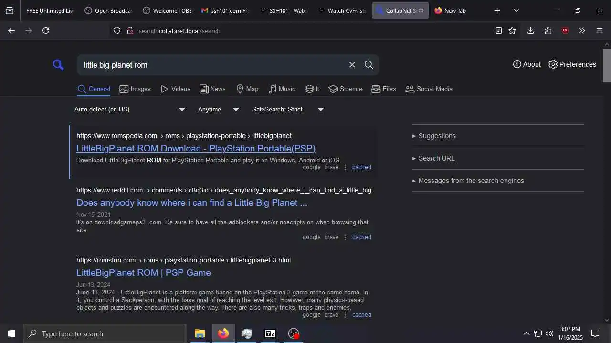611x343 pixels.
Task: Click the search query input field
Action: (x=212, y=65)
